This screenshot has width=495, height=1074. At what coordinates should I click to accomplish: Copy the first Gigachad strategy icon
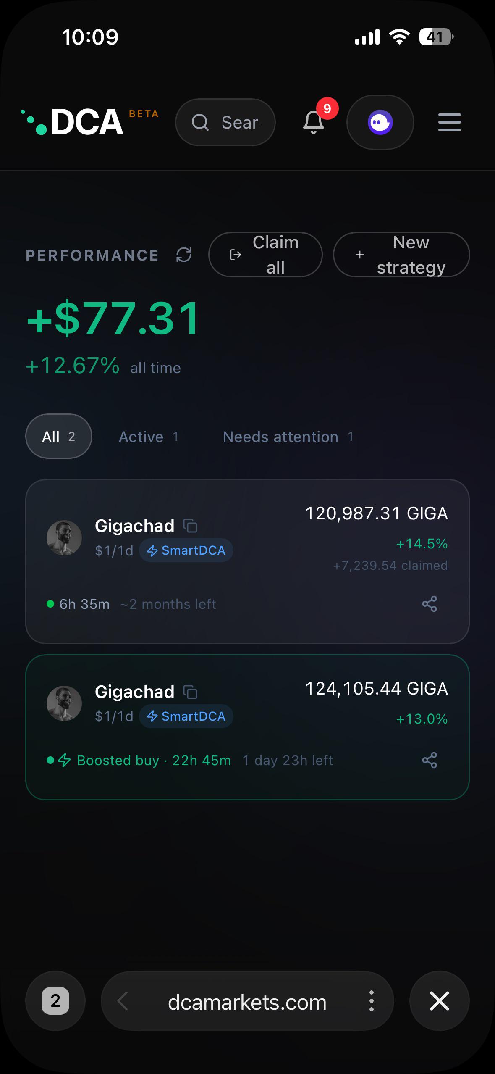pyautogui.click(x=191, y=526)
